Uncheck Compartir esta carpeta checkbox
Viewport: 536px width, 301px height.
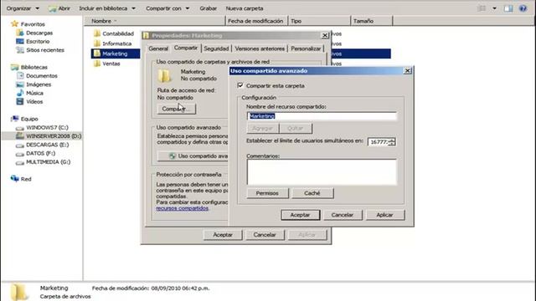click(240, 85)
